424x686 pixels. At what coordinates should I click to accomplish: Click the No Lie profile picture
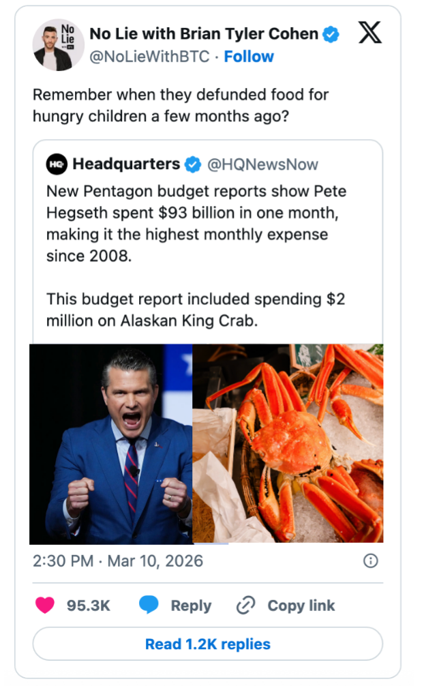coord(58,44)
